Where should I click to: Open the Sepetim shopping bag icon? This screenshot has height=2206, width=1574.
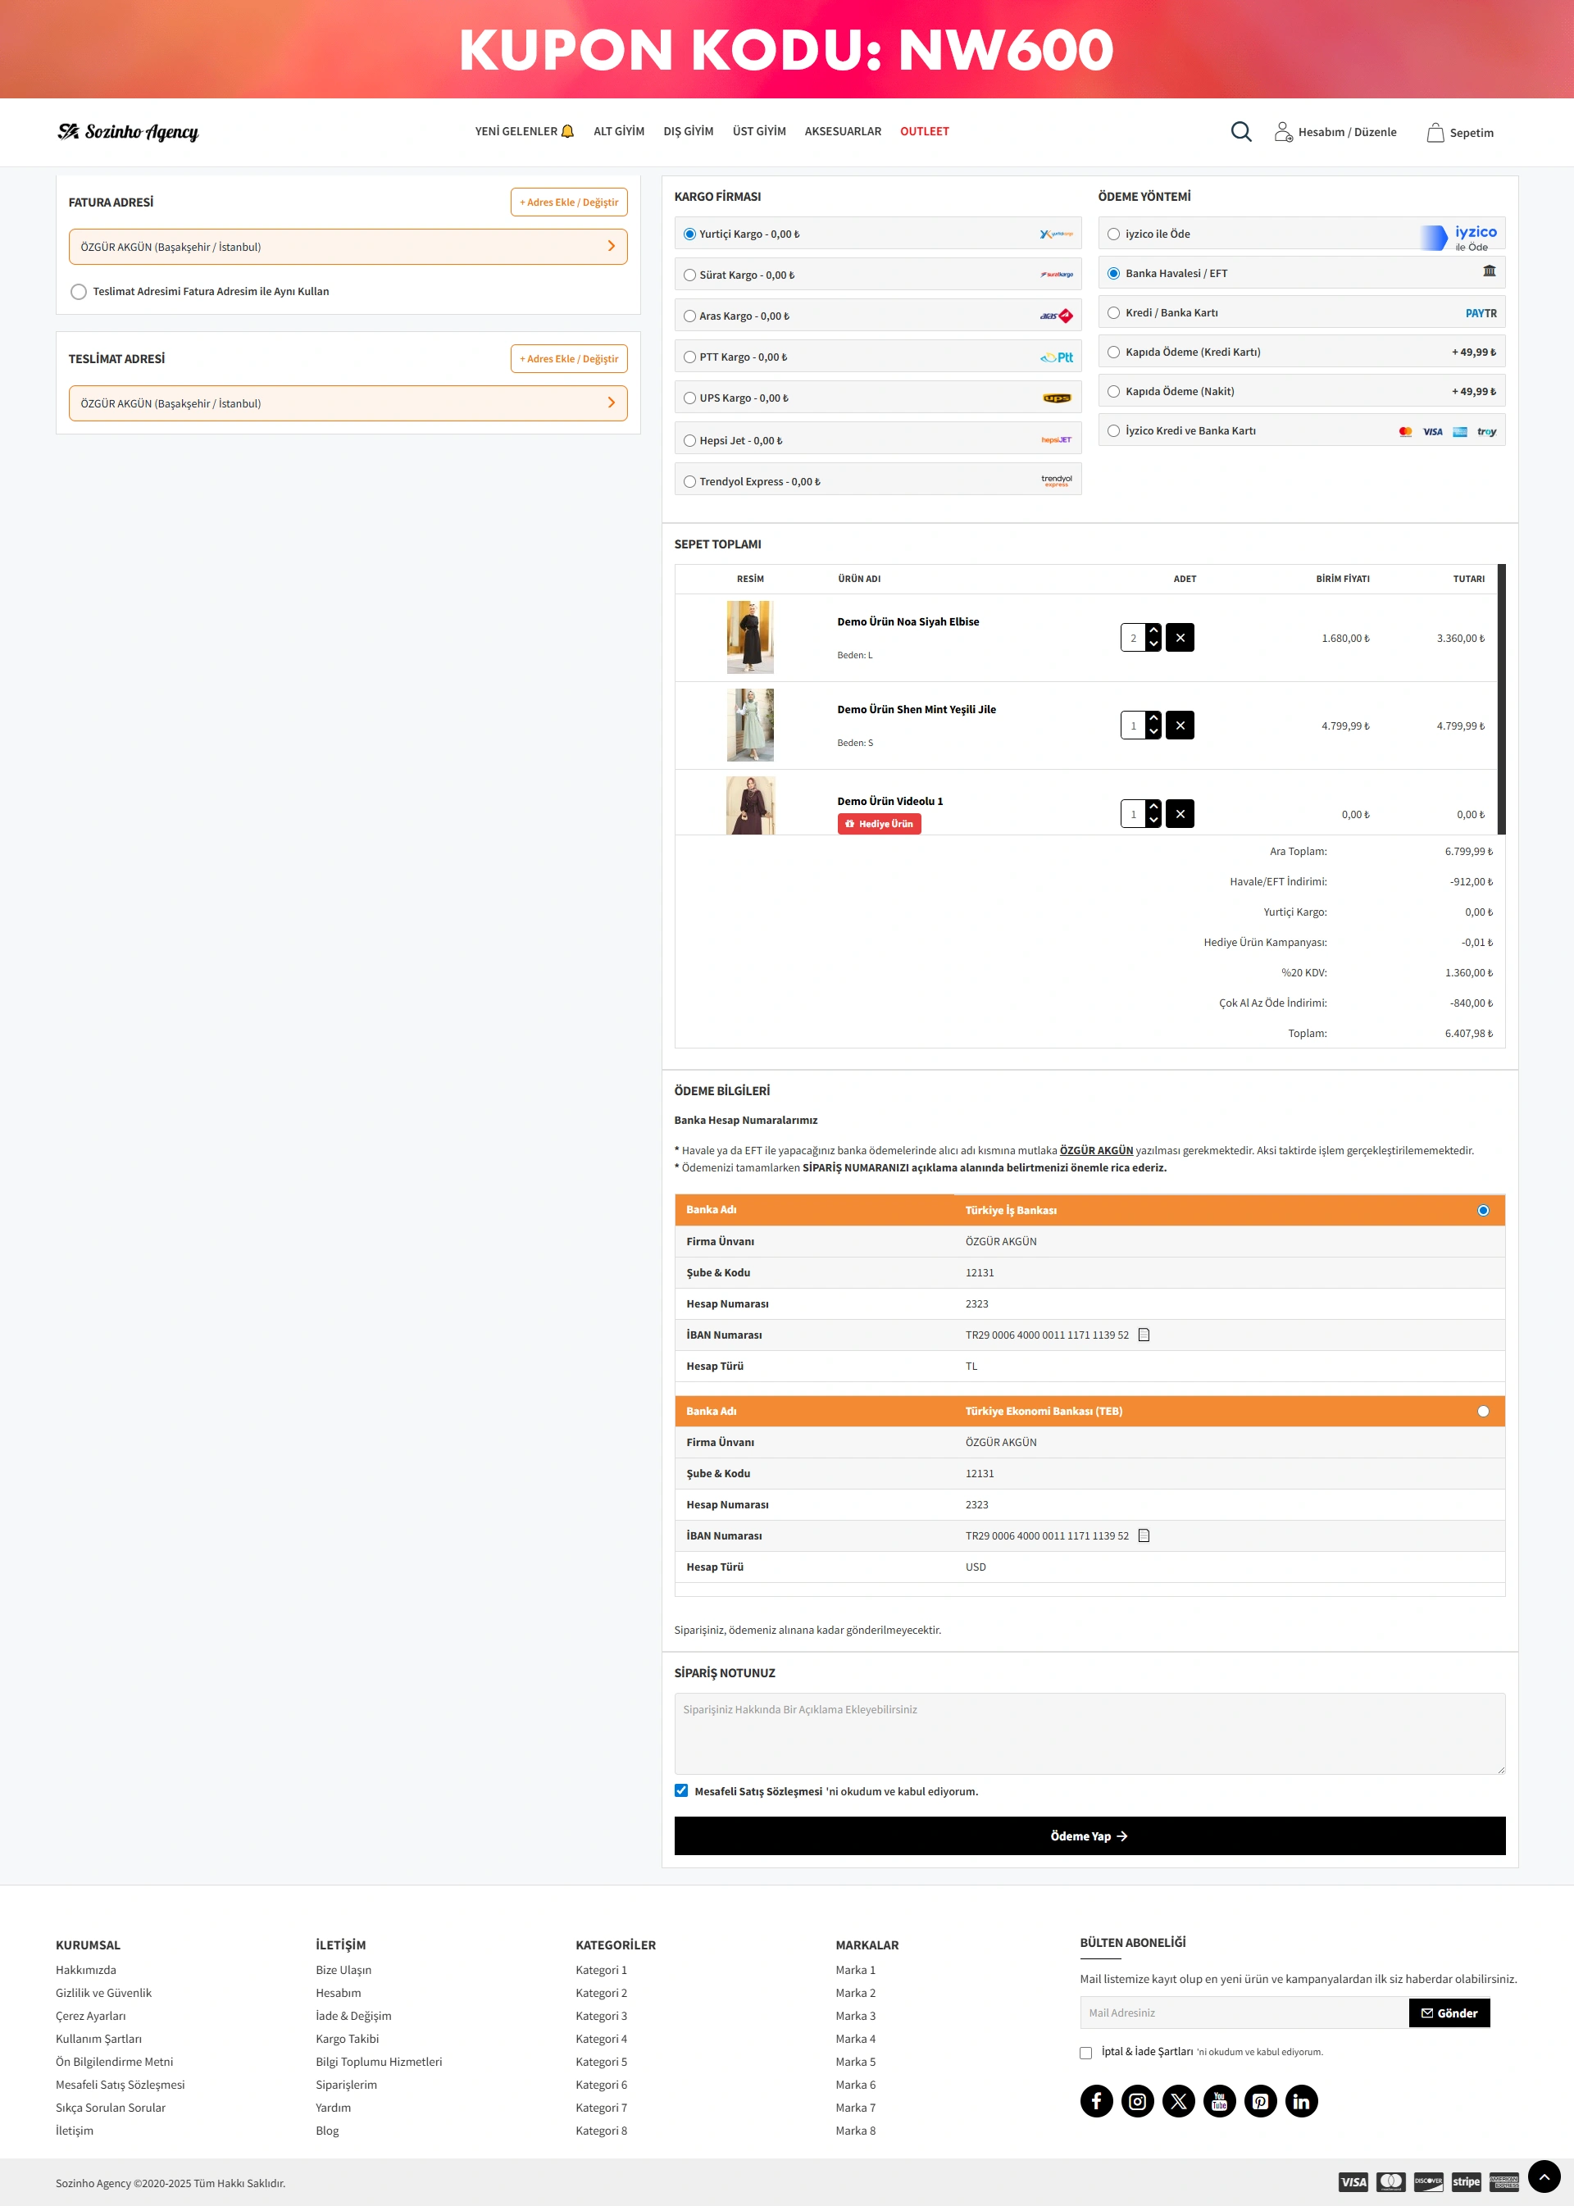coord(1435,133)
